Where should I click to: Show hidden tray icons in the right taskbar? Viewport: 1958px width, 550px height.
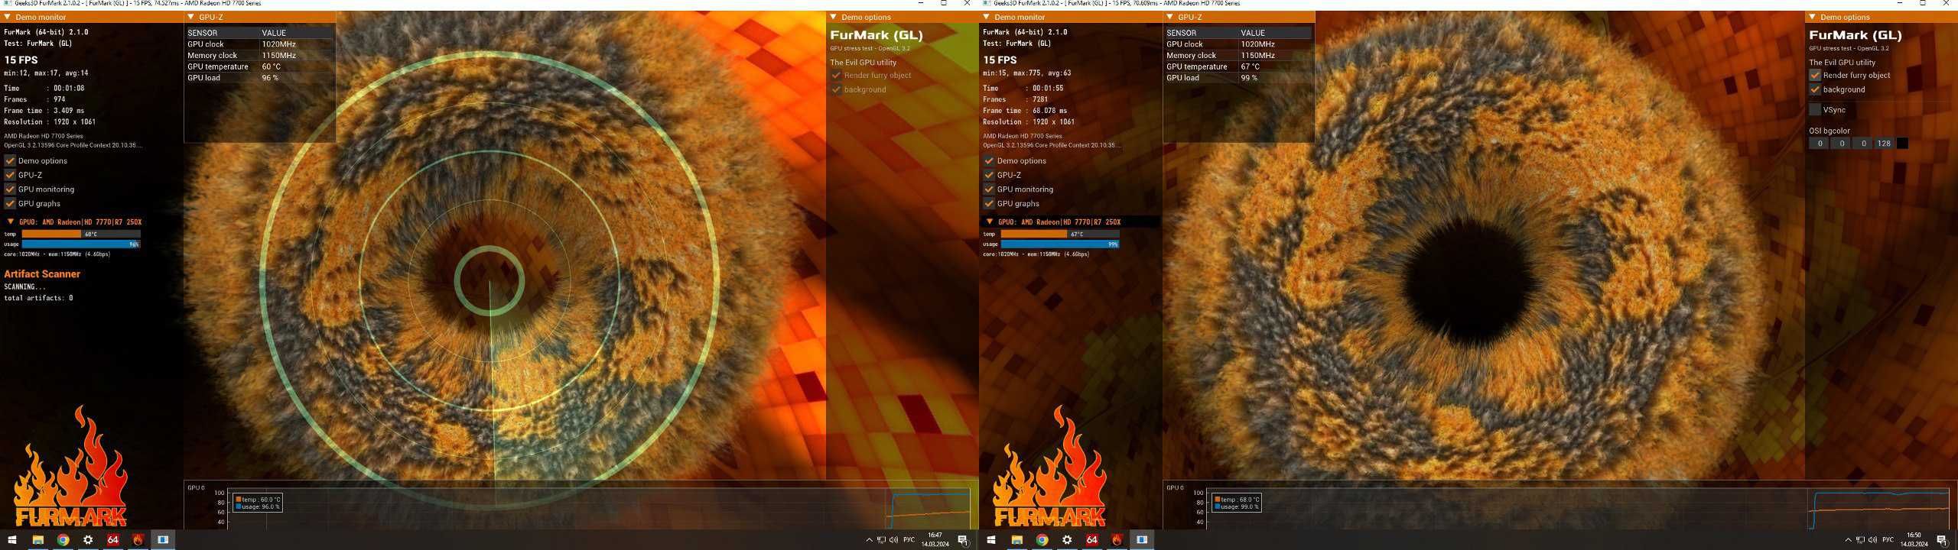pyautogui.click(x=1848, y=540)
